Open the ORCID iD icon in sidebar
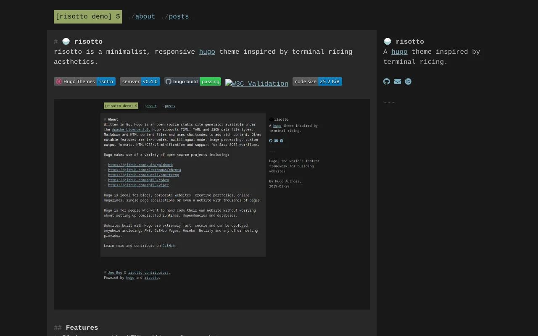 pyautogui.click(x=408, y=81)
